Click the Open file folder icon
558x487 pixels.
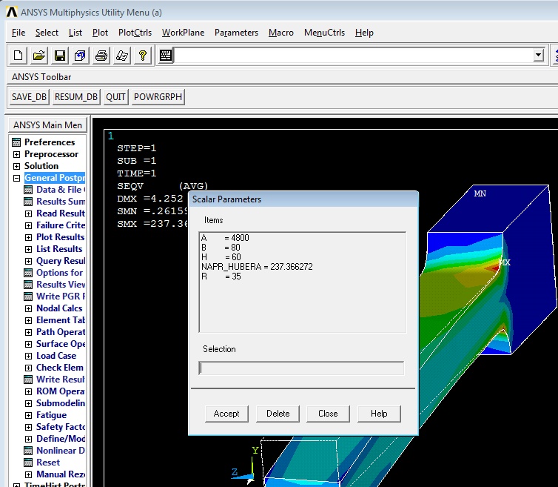click(38, 56)
